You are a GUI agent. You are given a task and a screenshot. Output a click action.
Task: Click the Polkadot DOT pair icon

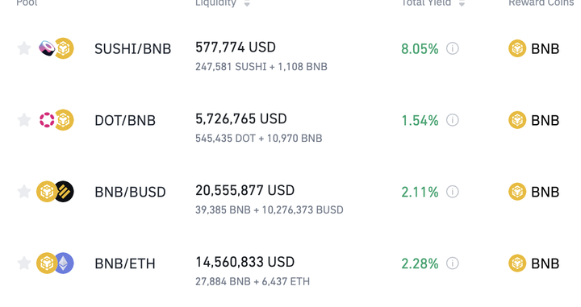47,120
